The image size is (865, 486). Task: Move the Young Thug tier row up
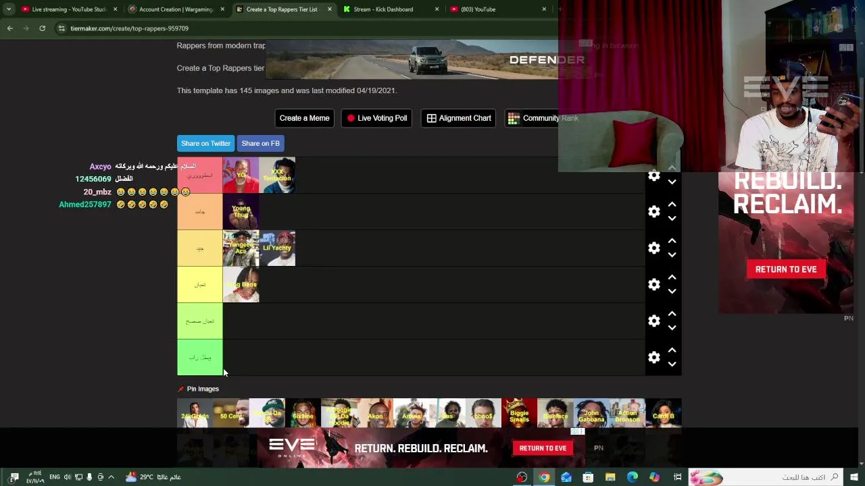coord(672,205)
